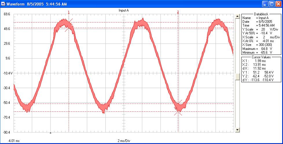Viewport: 283px width, 144px height.
Task: Click the X 1 '1.99 ms' cursor value
Action: click(254, 61)
